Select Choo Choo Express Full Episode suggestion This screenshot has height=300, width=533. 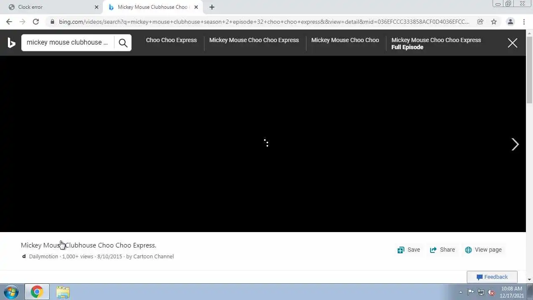(436, 43)
